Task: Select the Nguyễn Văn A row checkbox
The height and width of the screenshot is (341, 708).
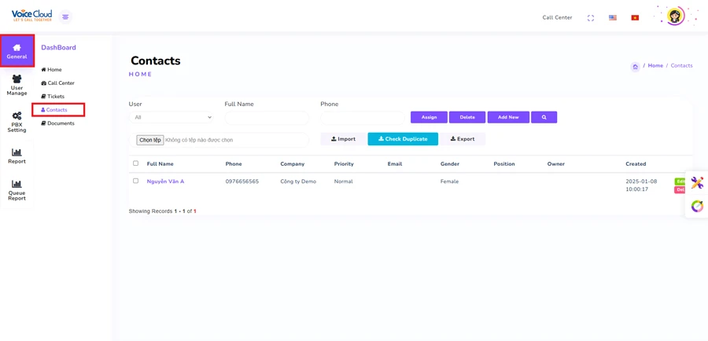Action: (x=135, y=181)
